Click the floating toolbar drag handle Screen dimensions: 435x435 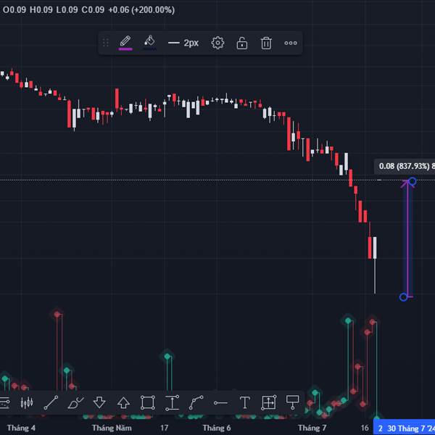106,43
